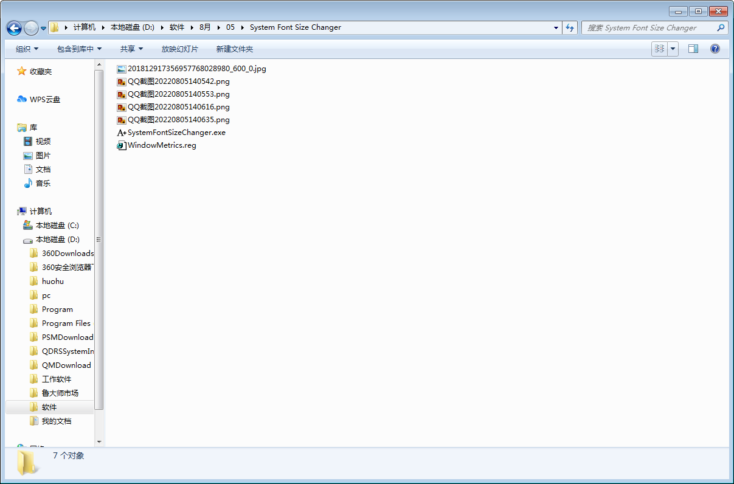Screen dimensions: 734x484
Task: Open the 共享 menu on the toolbar
Action: 128,49
